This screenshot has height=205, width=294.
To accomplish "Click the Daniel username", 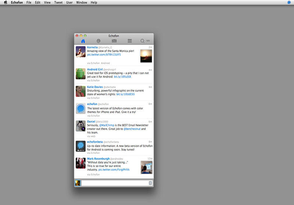I will 91,122.
